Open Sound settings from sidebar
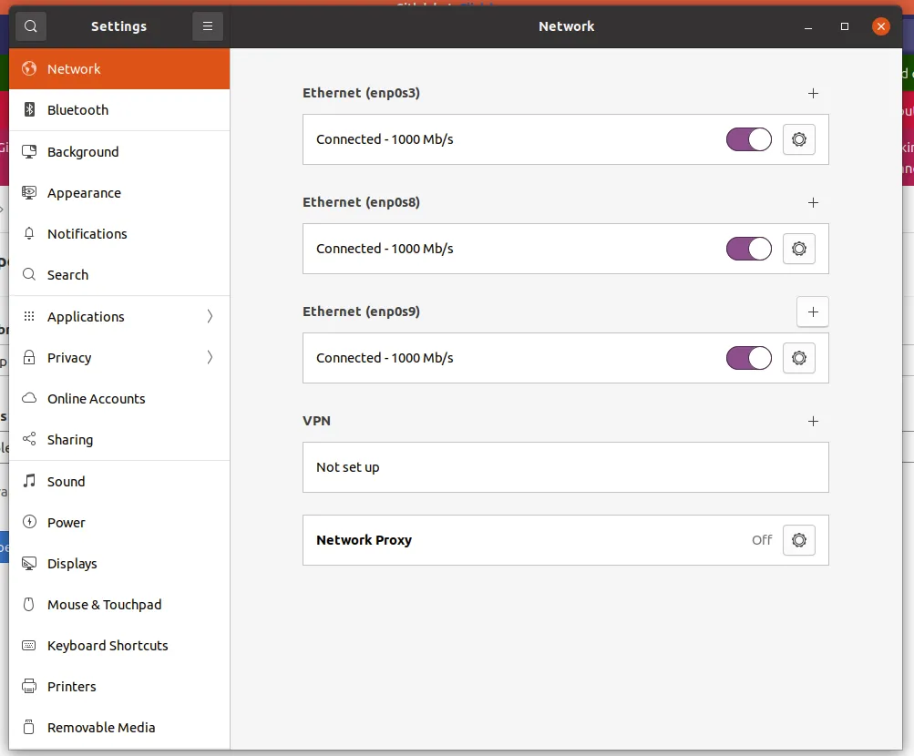This screenshot has width=914, height=756. [x=66, y=482]
